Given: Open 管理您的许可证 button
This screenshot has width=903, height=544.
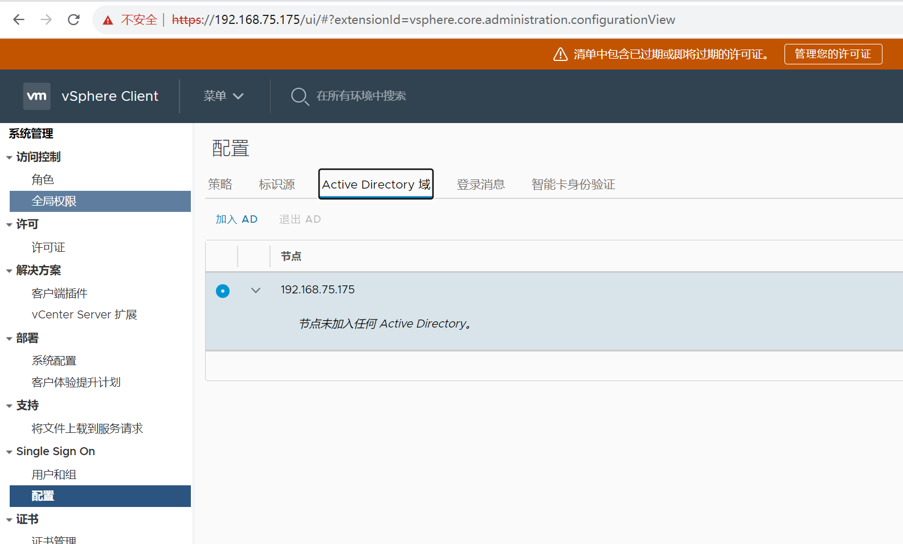Looking at the screenshot, I should (x=833, y=54).
